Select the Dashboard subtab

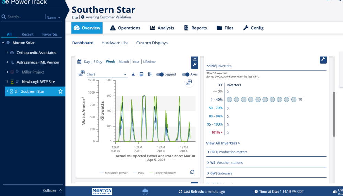click(83, 43)
